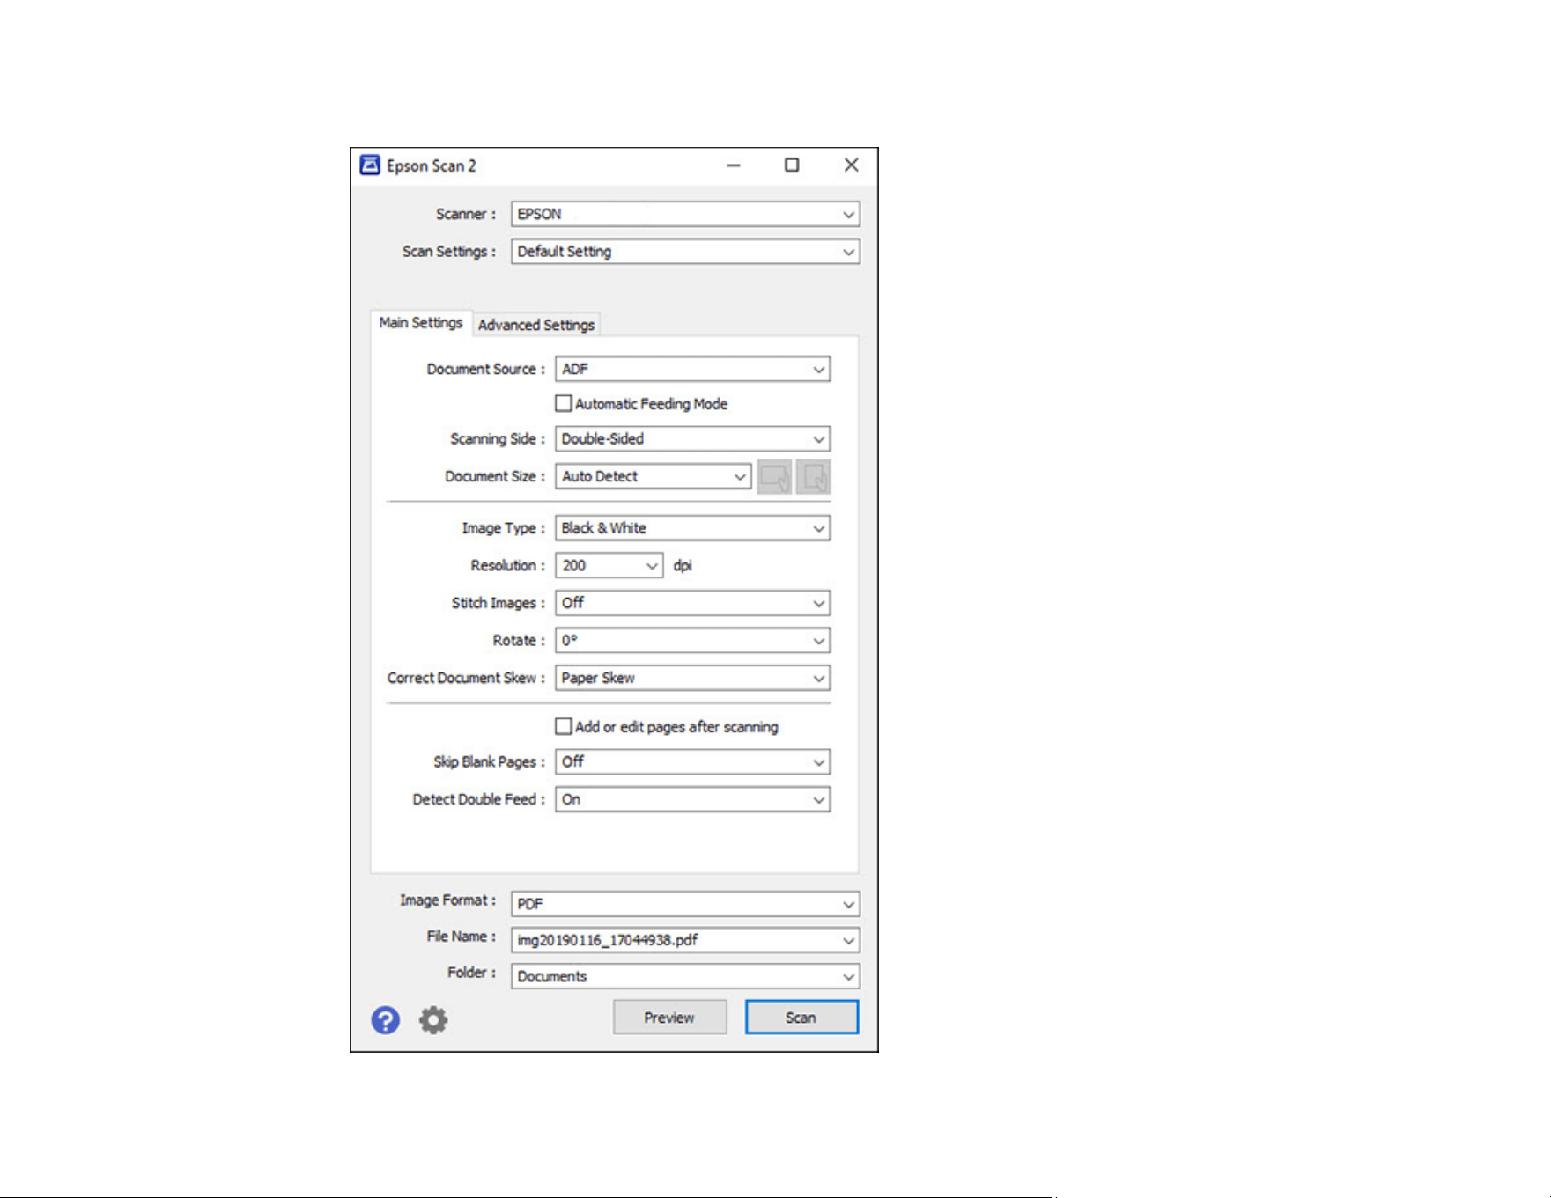1551x1198 pixels.
Task: Open the Skip Blank Pages dropdown
Action: (692, 761)
